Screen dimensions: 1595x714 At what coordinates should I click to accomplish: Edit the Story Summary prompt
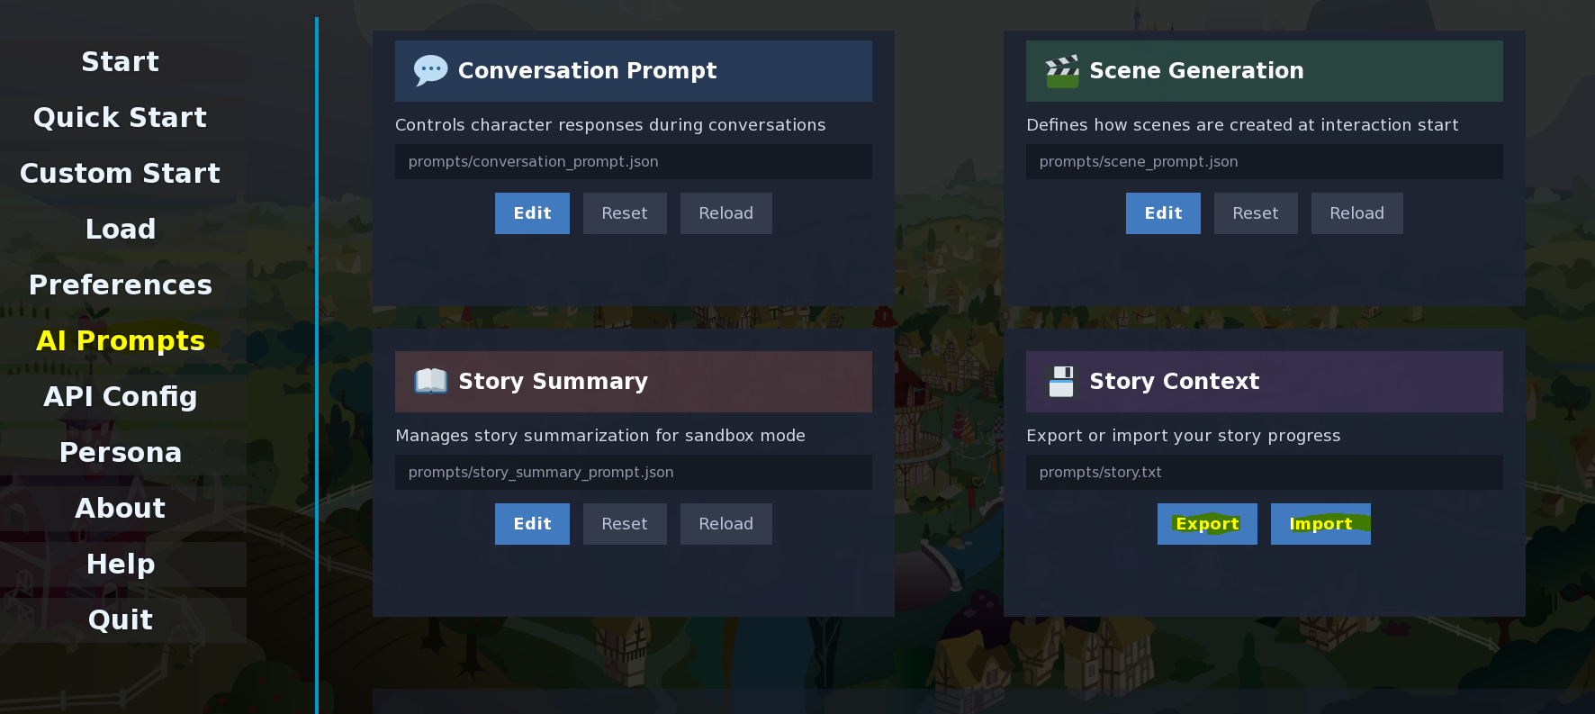(x=532, y=524)
